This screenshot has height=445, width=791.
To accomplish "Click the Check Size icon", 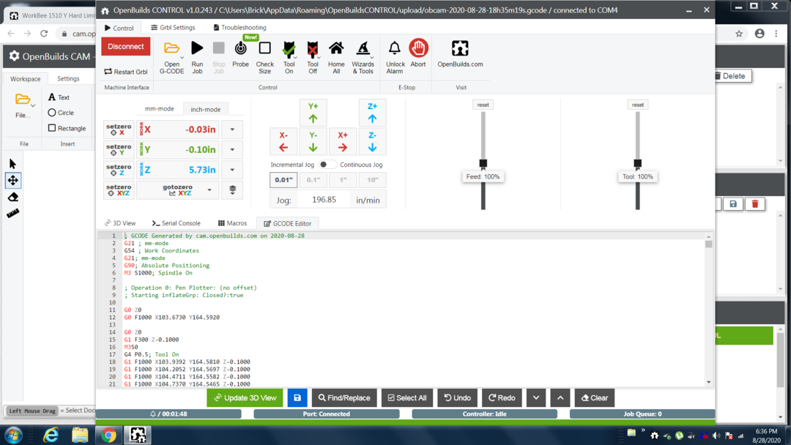I will [x=265, y=48].
